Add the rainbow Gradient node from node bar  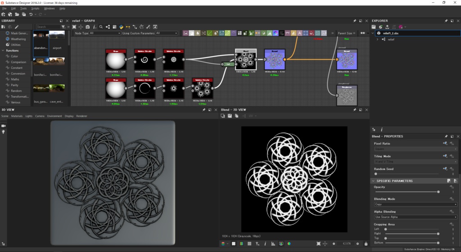coord(276,33)
